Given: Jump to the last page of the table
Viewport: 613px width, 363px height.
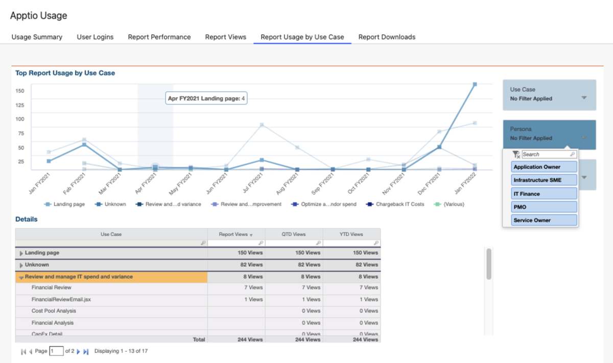Looking at the screenshot, I should (85, 351).
